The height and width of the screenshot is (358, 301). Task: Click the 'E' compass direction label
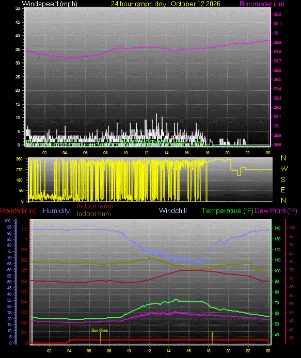tap(283, 190)
